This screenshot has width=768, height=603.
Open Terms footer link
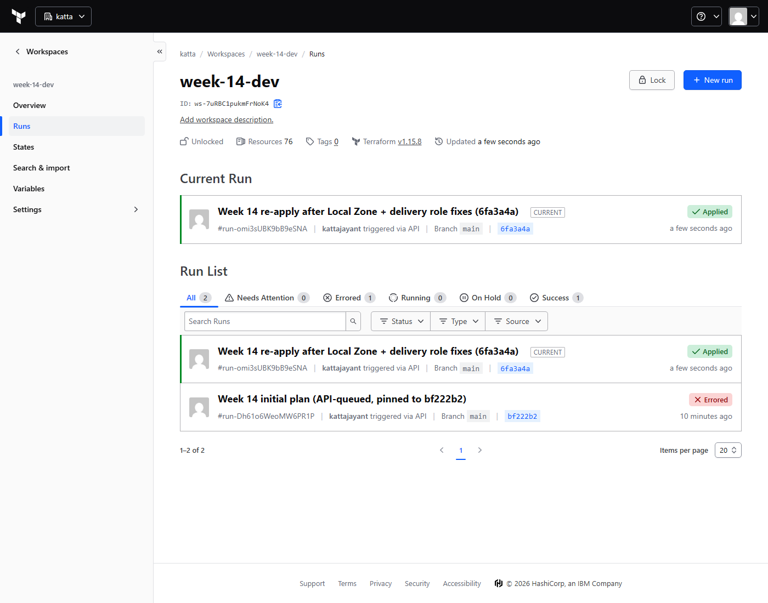tap(347, 583)
